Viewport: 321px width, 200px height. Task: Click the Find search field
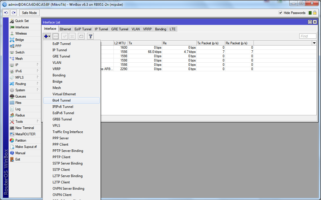(x=308, y=36)
